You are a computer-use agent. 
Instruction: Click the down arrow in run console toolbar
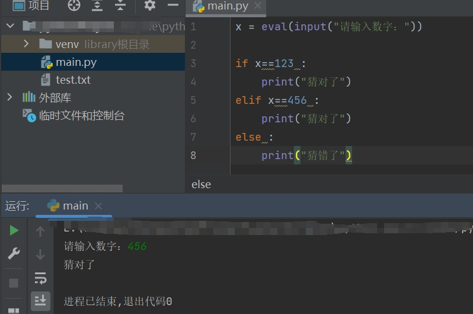tap(40, 255)
